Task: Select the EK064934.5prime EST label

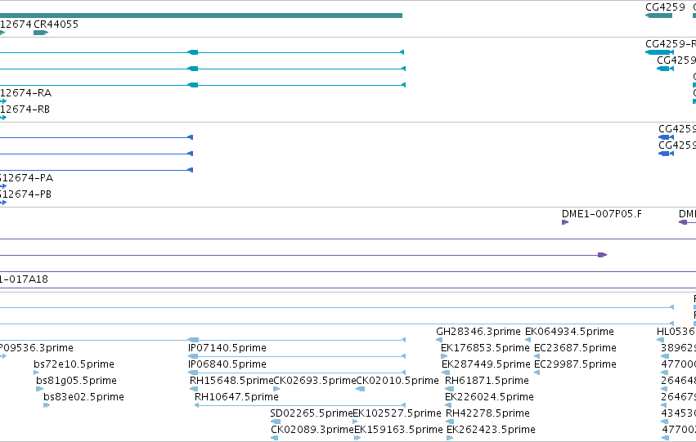Action: tap(569, 332)
